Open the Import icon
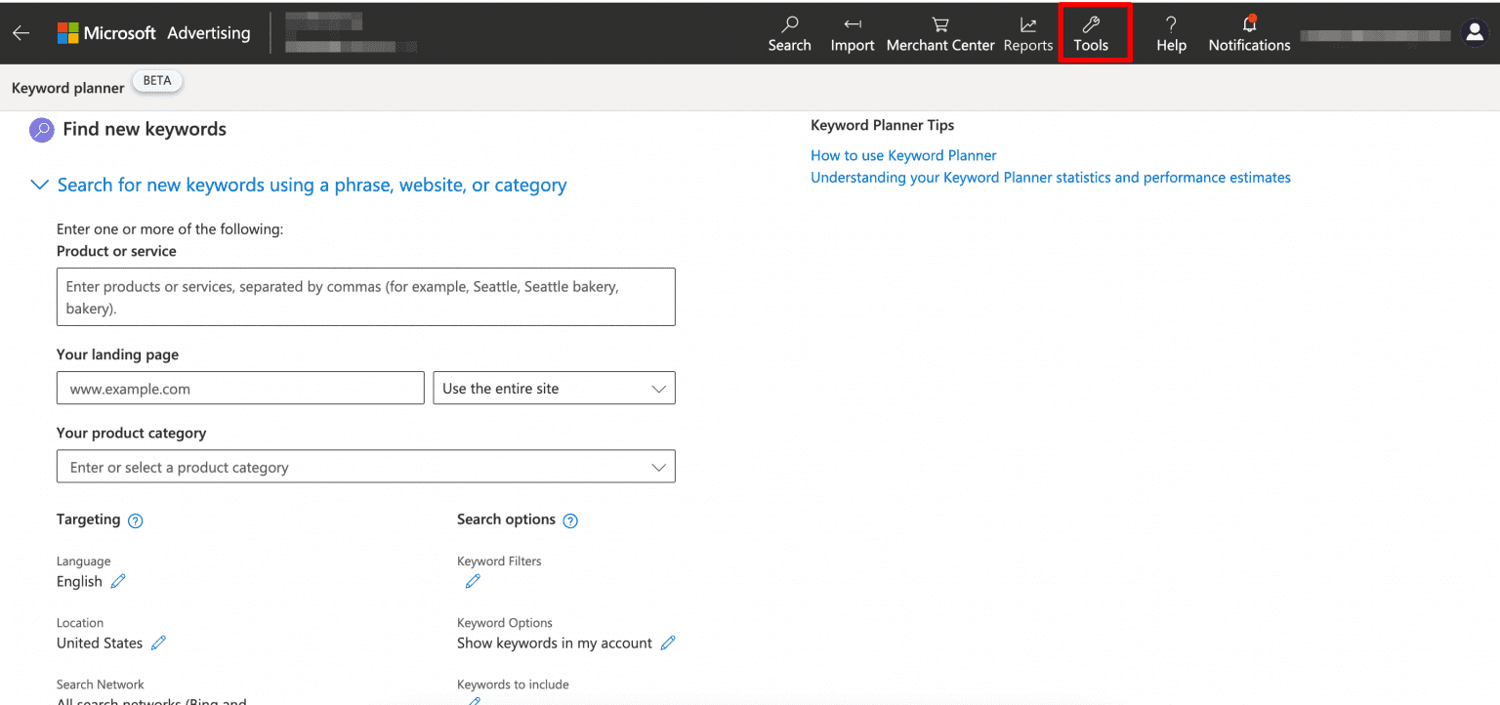This screenshot has width=1500, height=705. coord(852,24)
